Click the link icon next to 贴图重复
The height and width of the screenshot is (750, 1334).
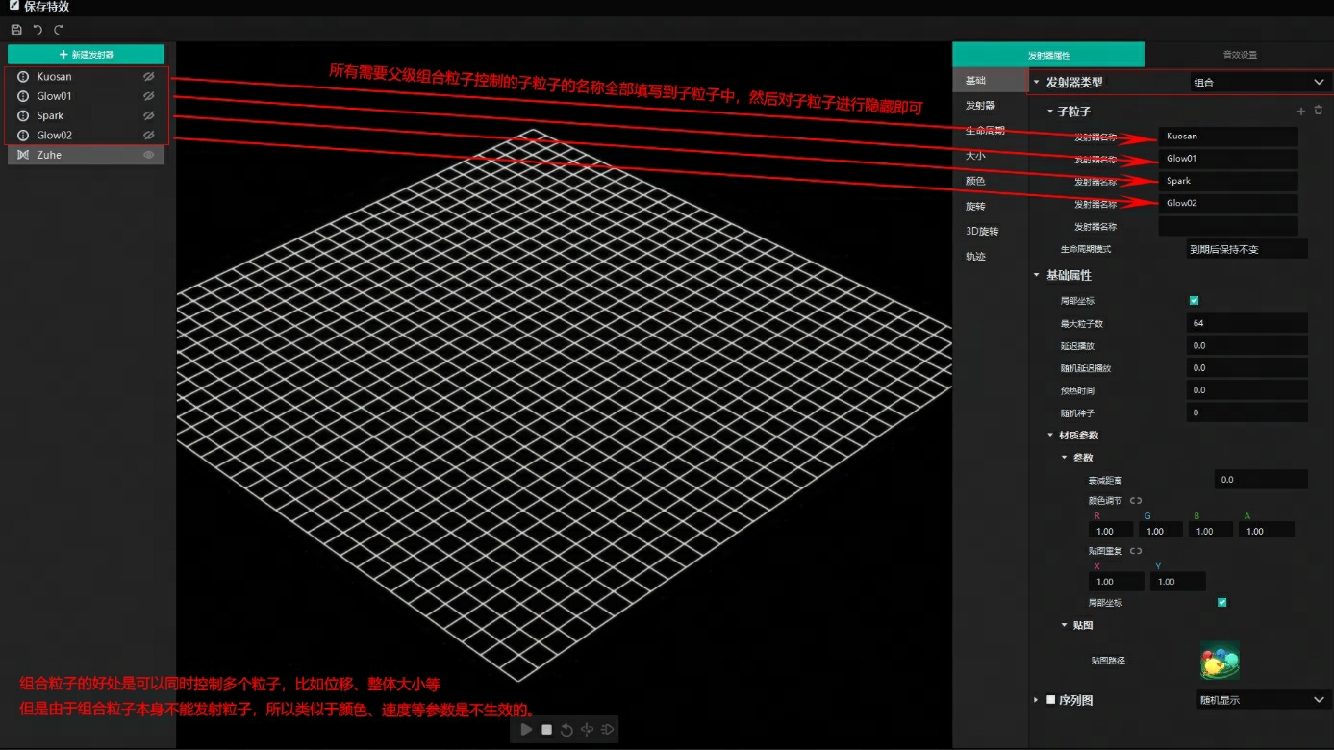coord(1136,551)
